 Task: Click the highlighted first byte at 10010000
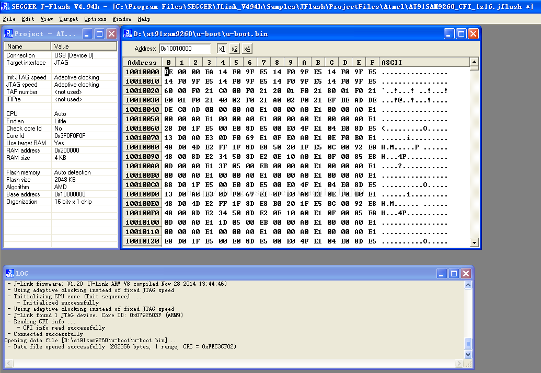click(168, 72)
